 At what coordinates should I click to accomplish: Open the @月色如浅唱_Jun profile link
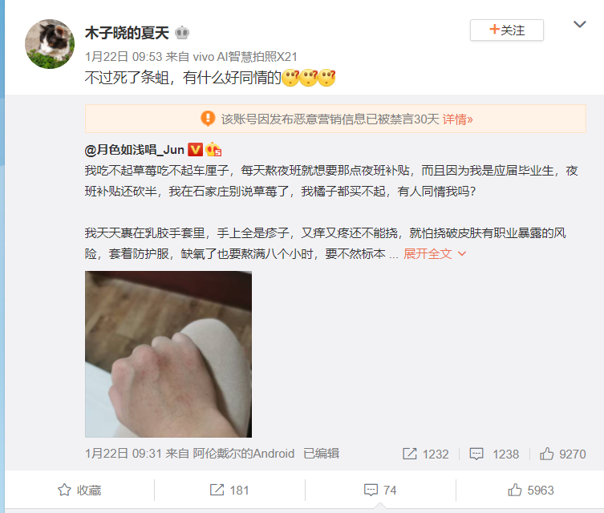tap(134, 150)
